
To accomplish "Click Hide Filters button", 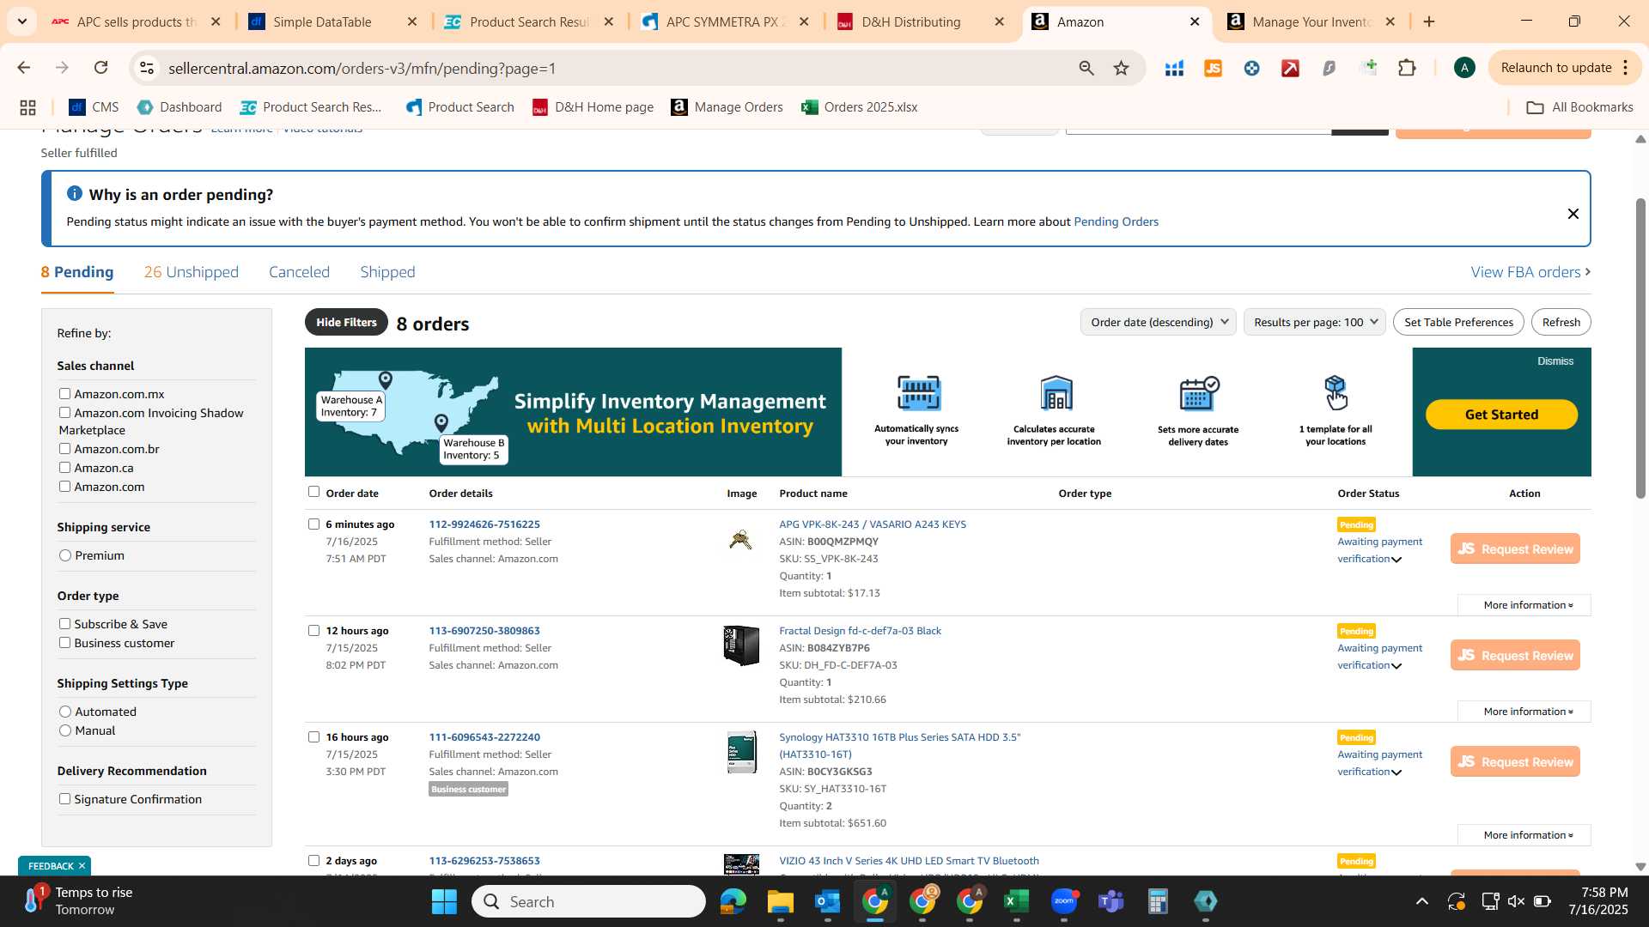I will pyautogui.click(x=346, y=322).
